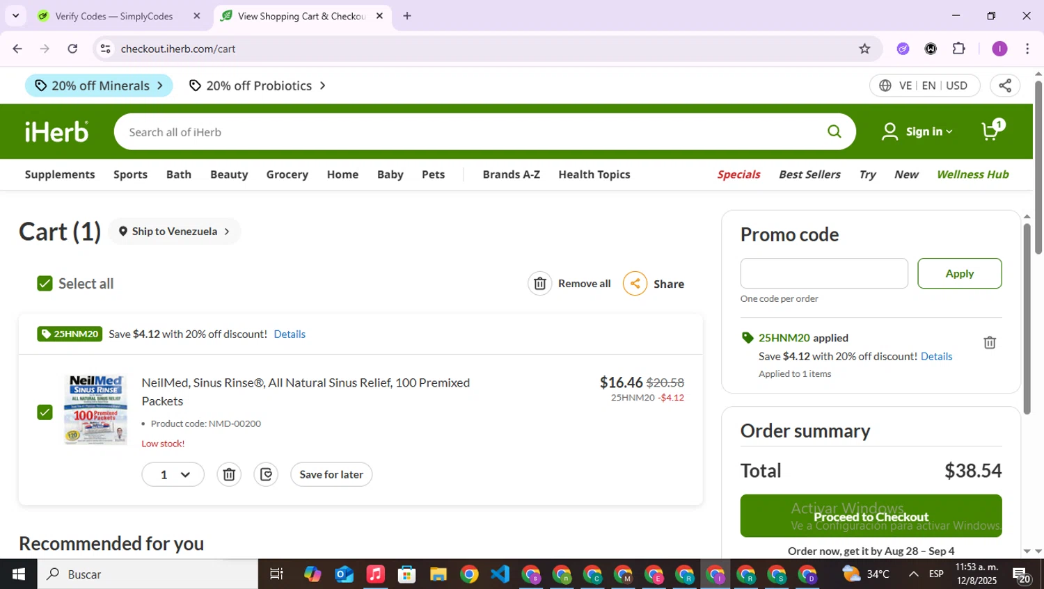Screen dimensions: 1044x589
Task: Click the share icon beside language selector
Action: click(x=1005, y=86)
